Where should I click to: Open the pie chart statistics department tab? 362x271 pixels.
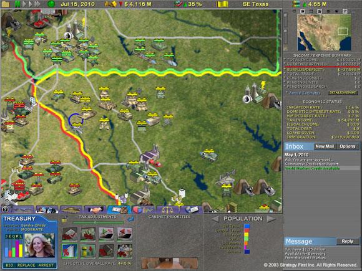[x=143, y=209]
